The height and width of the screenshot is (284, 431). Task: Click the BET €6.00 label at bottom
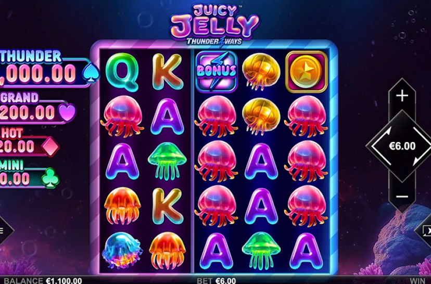pyautogui.click(x=217, y=281)
